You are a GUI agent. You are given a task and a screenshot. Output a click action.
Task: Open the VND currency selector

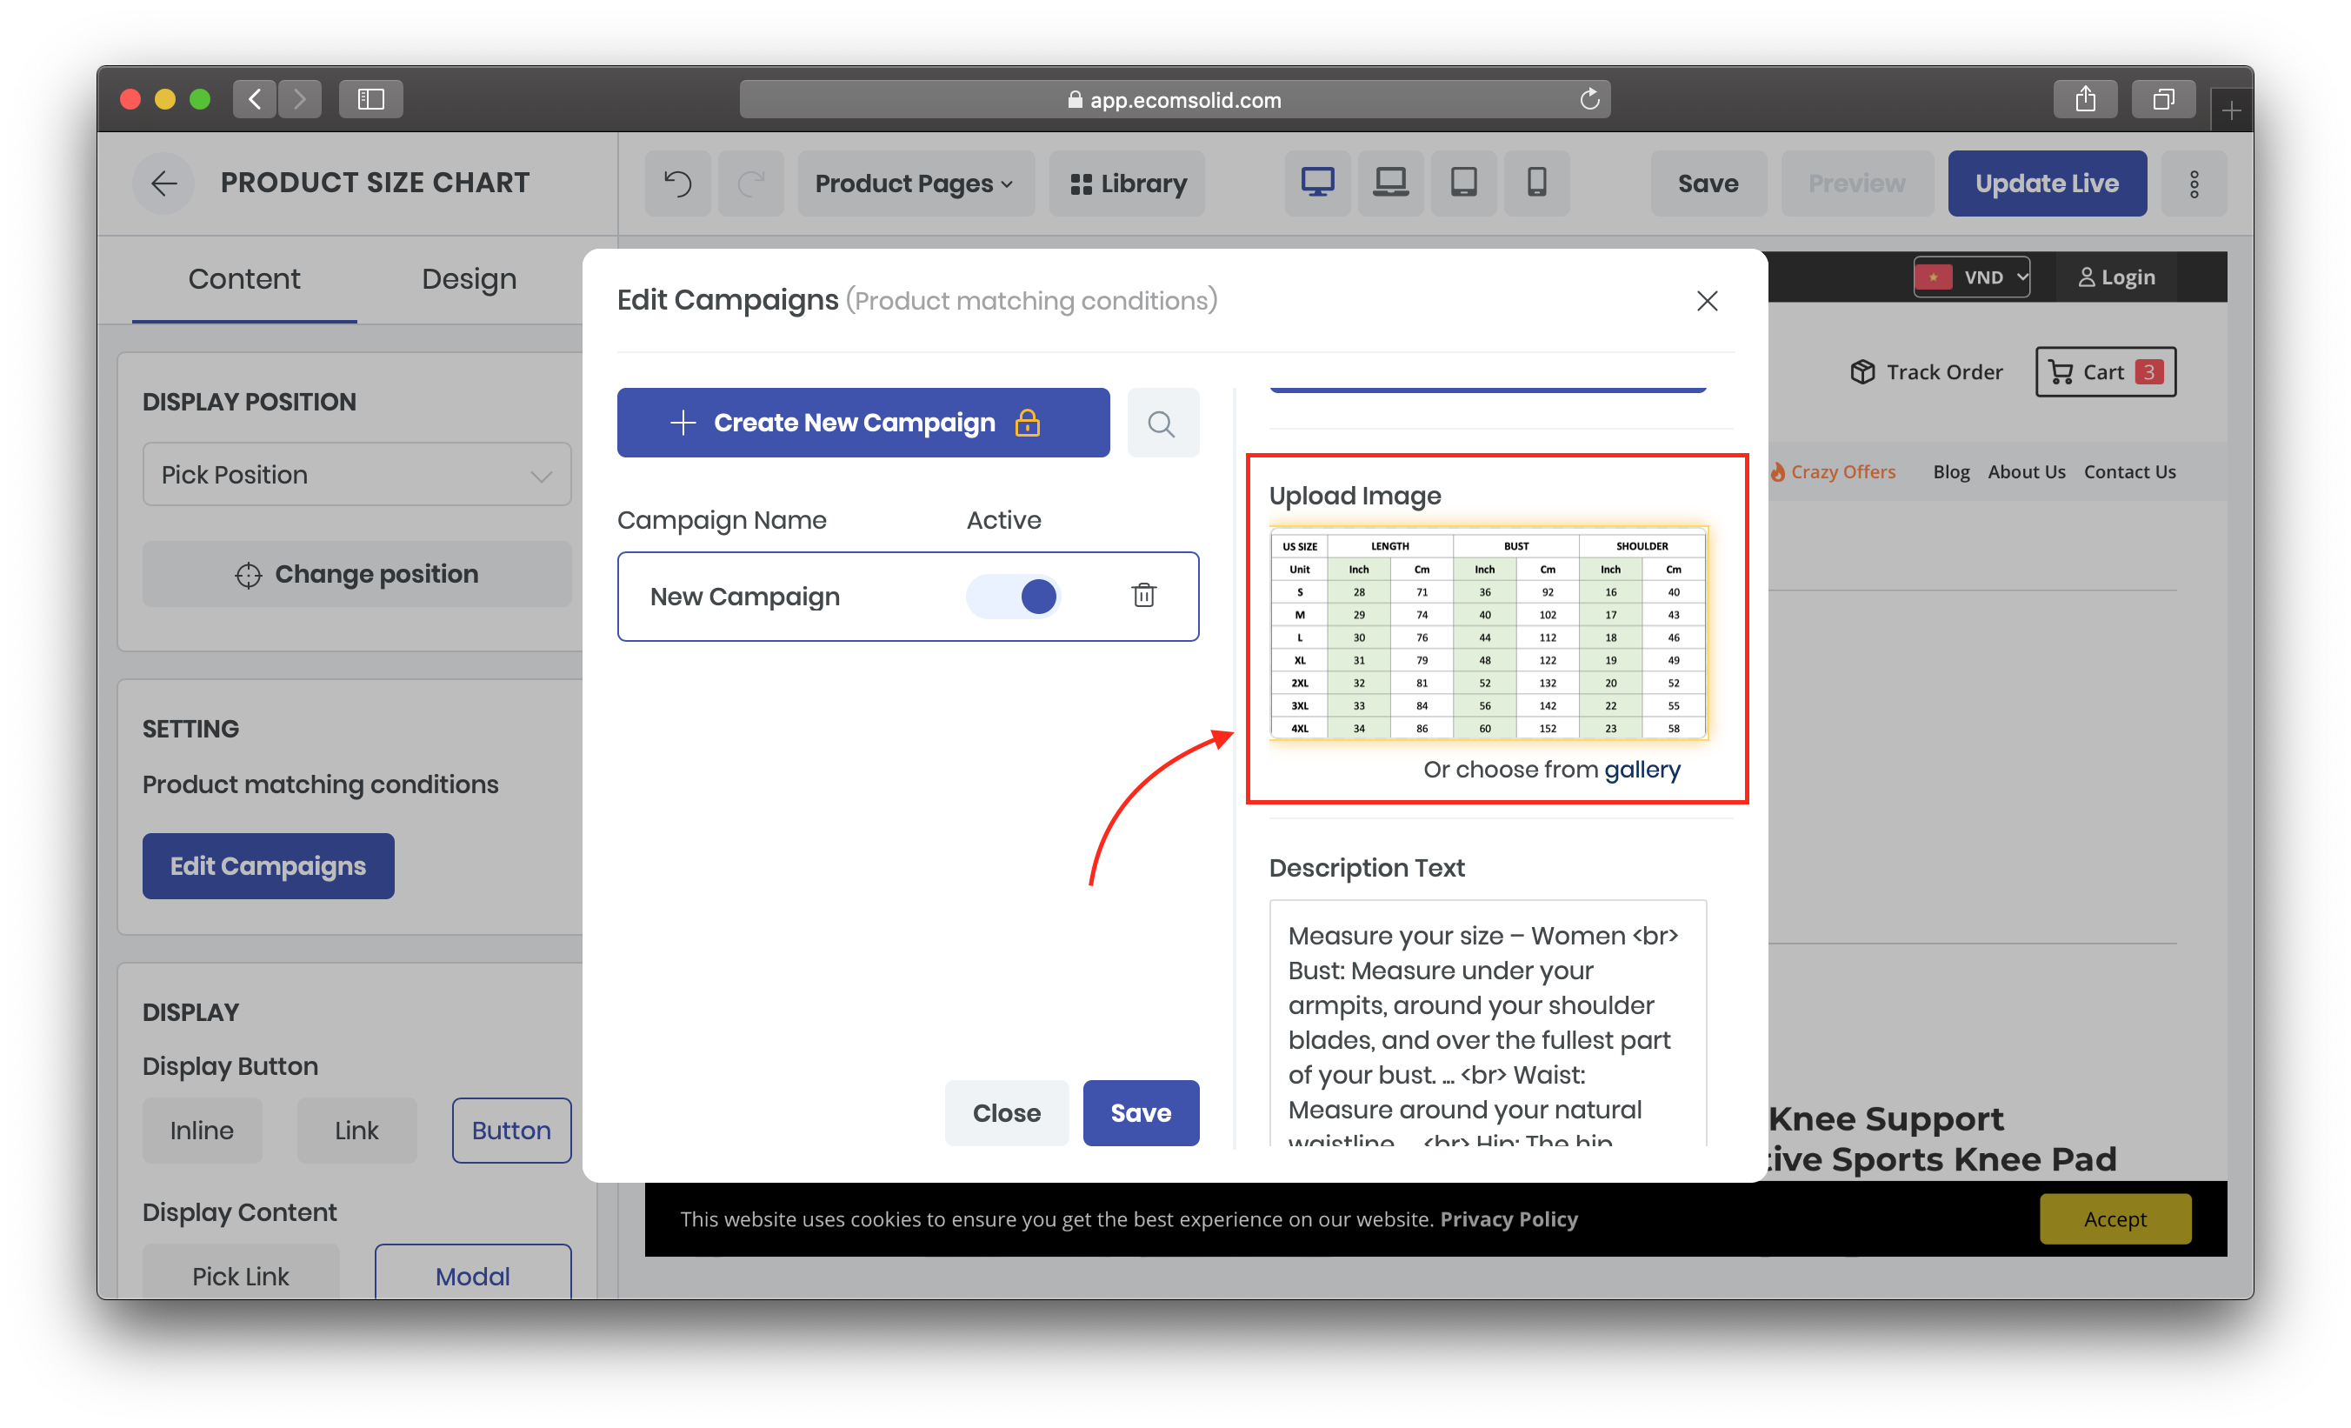1971,277
